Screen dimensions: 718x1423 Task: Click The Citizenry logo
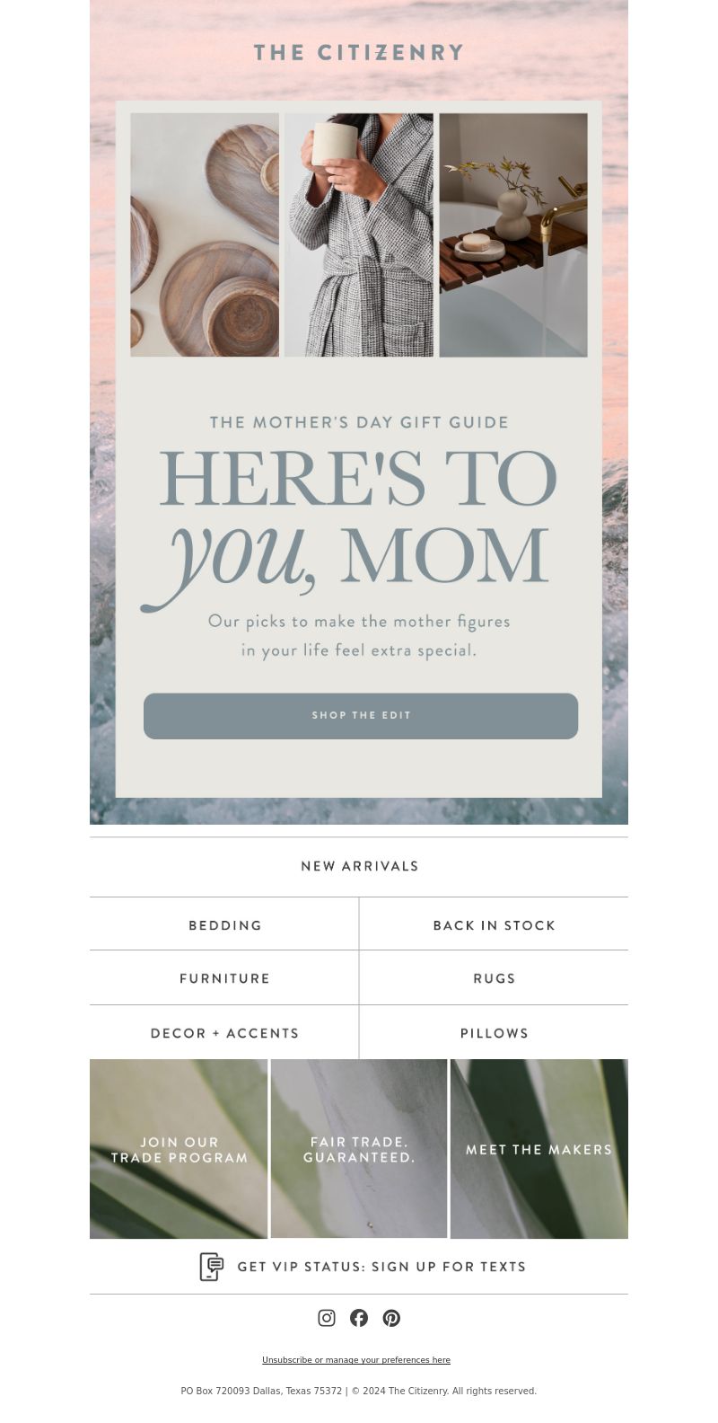click(x=359, y=53)
